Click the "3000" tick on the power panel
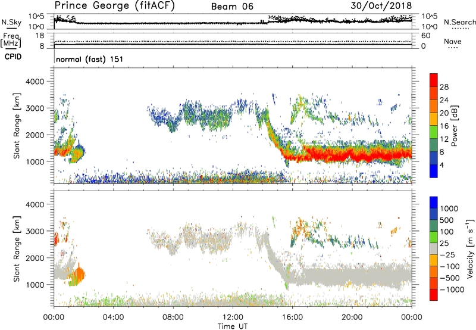This screenshot has width=476, height=330. pyautogui.click(x=35, y=108)
